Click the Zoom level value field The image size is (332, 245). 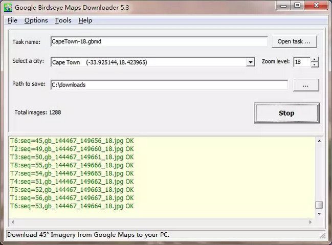(302, 62)
